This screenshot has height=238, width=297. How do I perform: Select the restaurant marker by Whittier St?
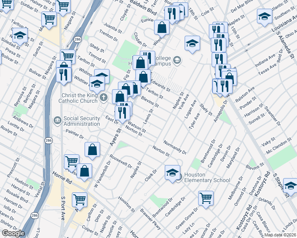(64, 75)
